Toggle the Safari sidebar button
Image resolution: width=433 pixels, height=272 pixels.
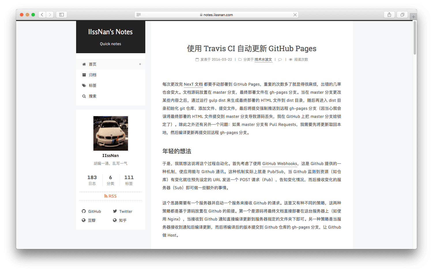pos(61,15)
